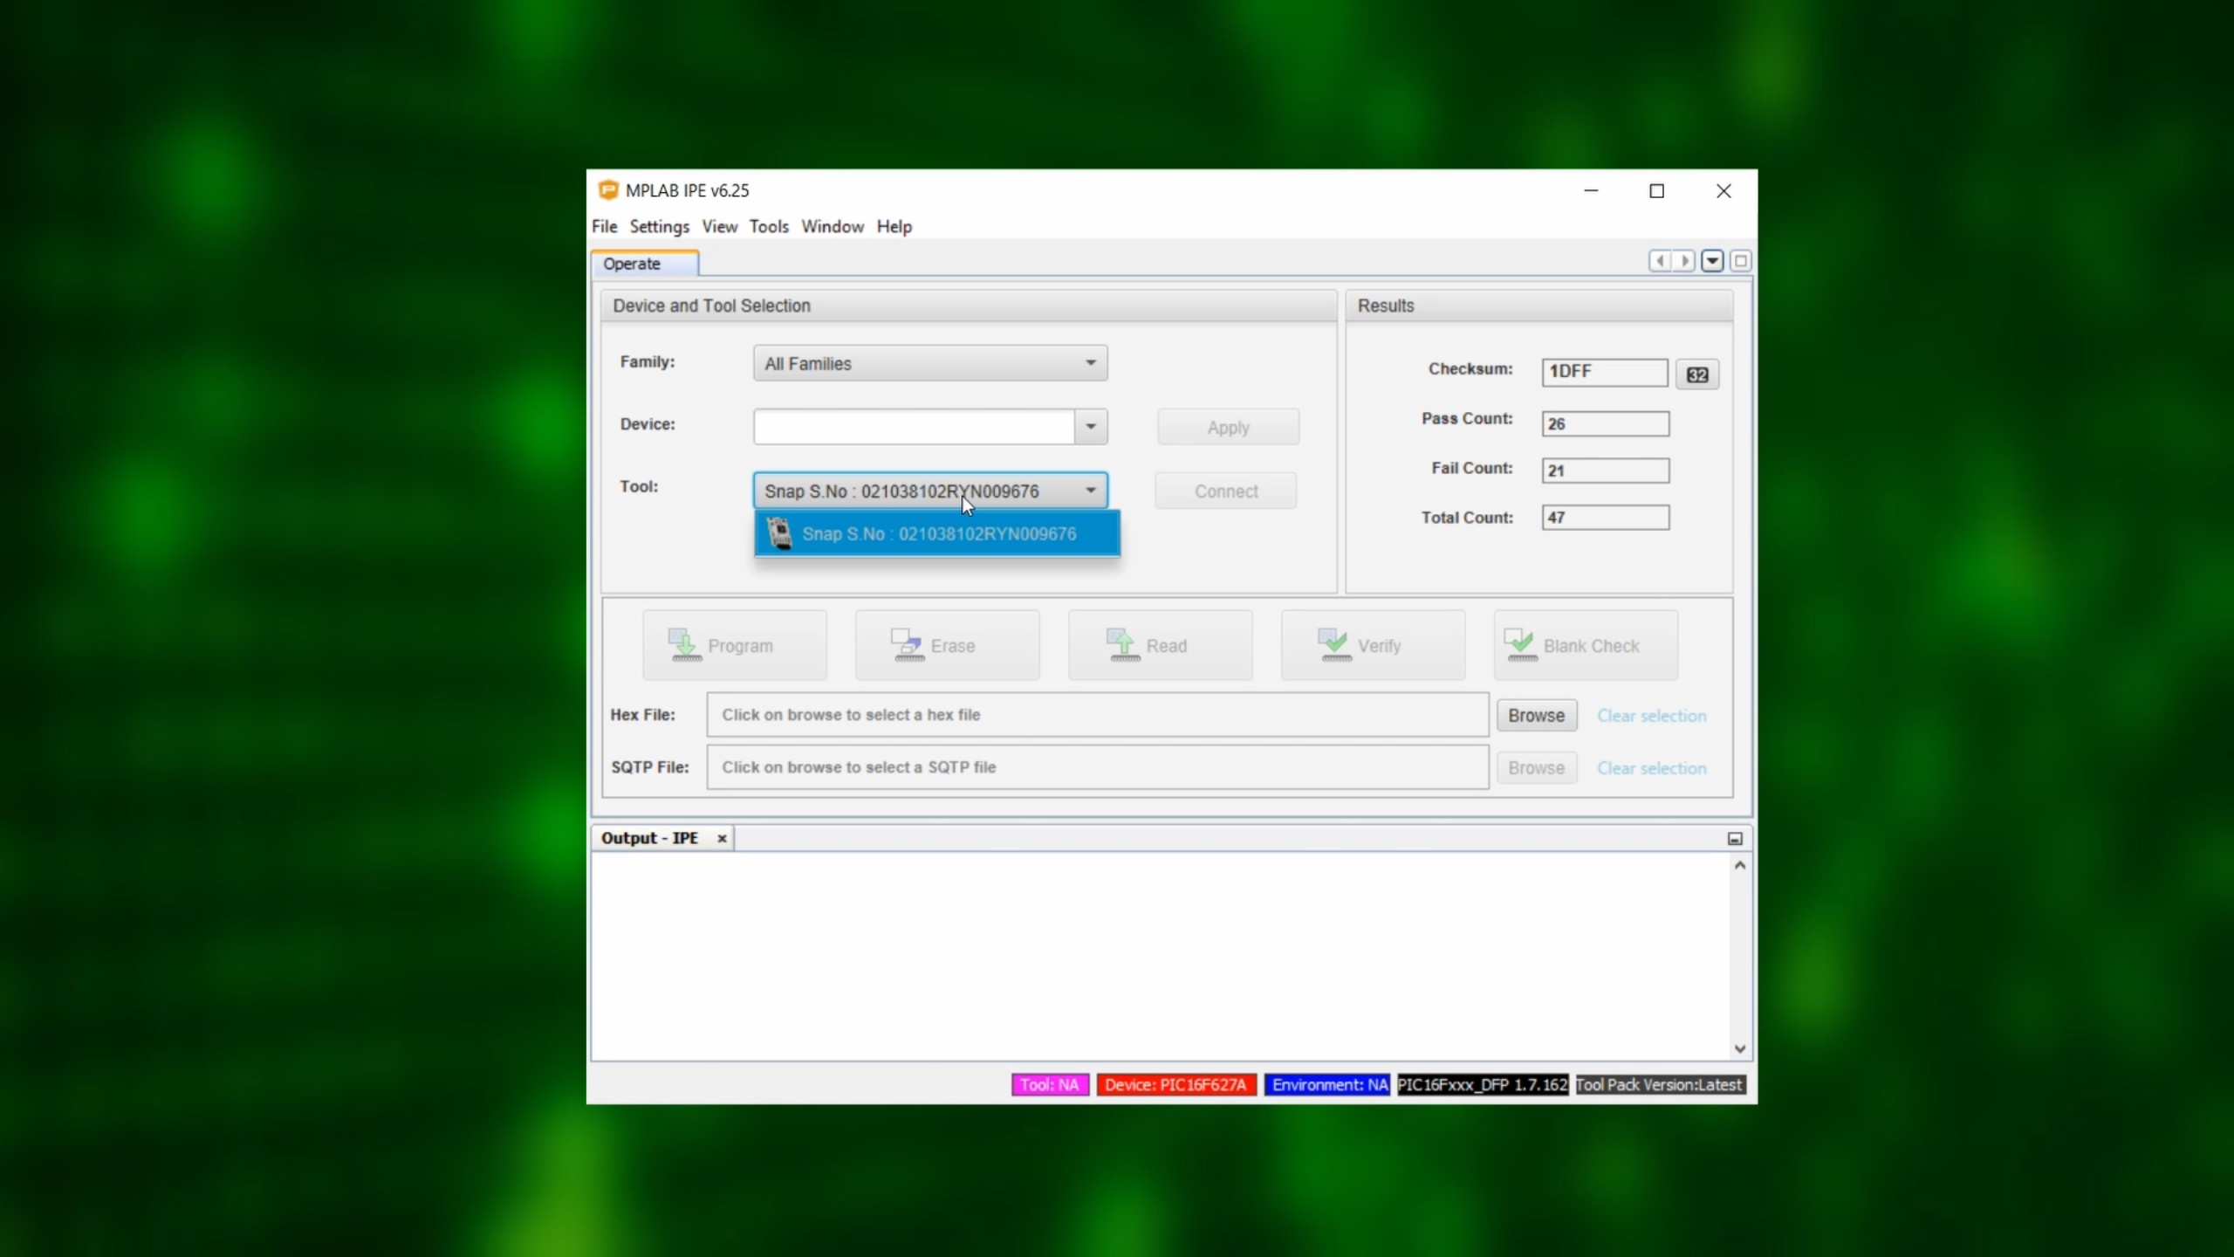Viewport: 2234px width, 1257px height.
Task: Open the Device dropdown arrow
Action: (x=1090, y=427)
